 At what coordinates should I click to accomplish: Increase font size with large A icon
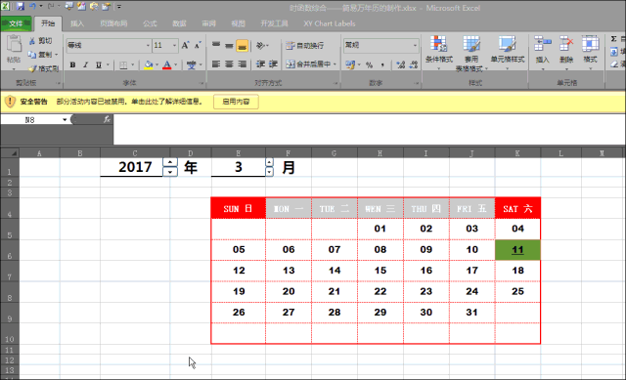pyautogui.click(x=185, y=45)
